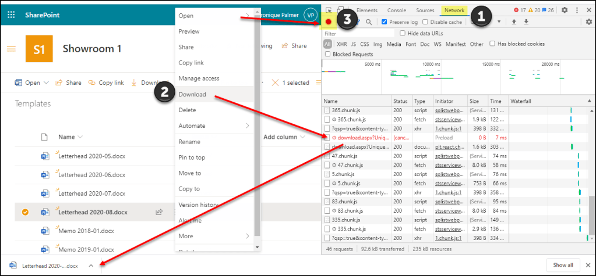Viewport: 596px width, 276px height.
Task: Select Download from the context menu
Action: pyautogui.click(x=192, y=94)
